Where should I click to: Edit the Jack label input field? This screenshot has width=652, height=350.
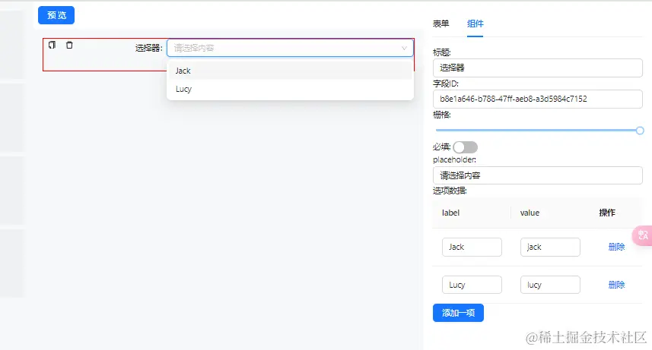pyautogui.click(x=472, y=247)
